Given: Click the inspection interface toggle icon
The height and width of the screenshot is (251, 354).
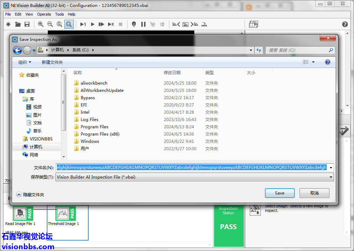Looking at the screenshot, I should pos(254,24).
